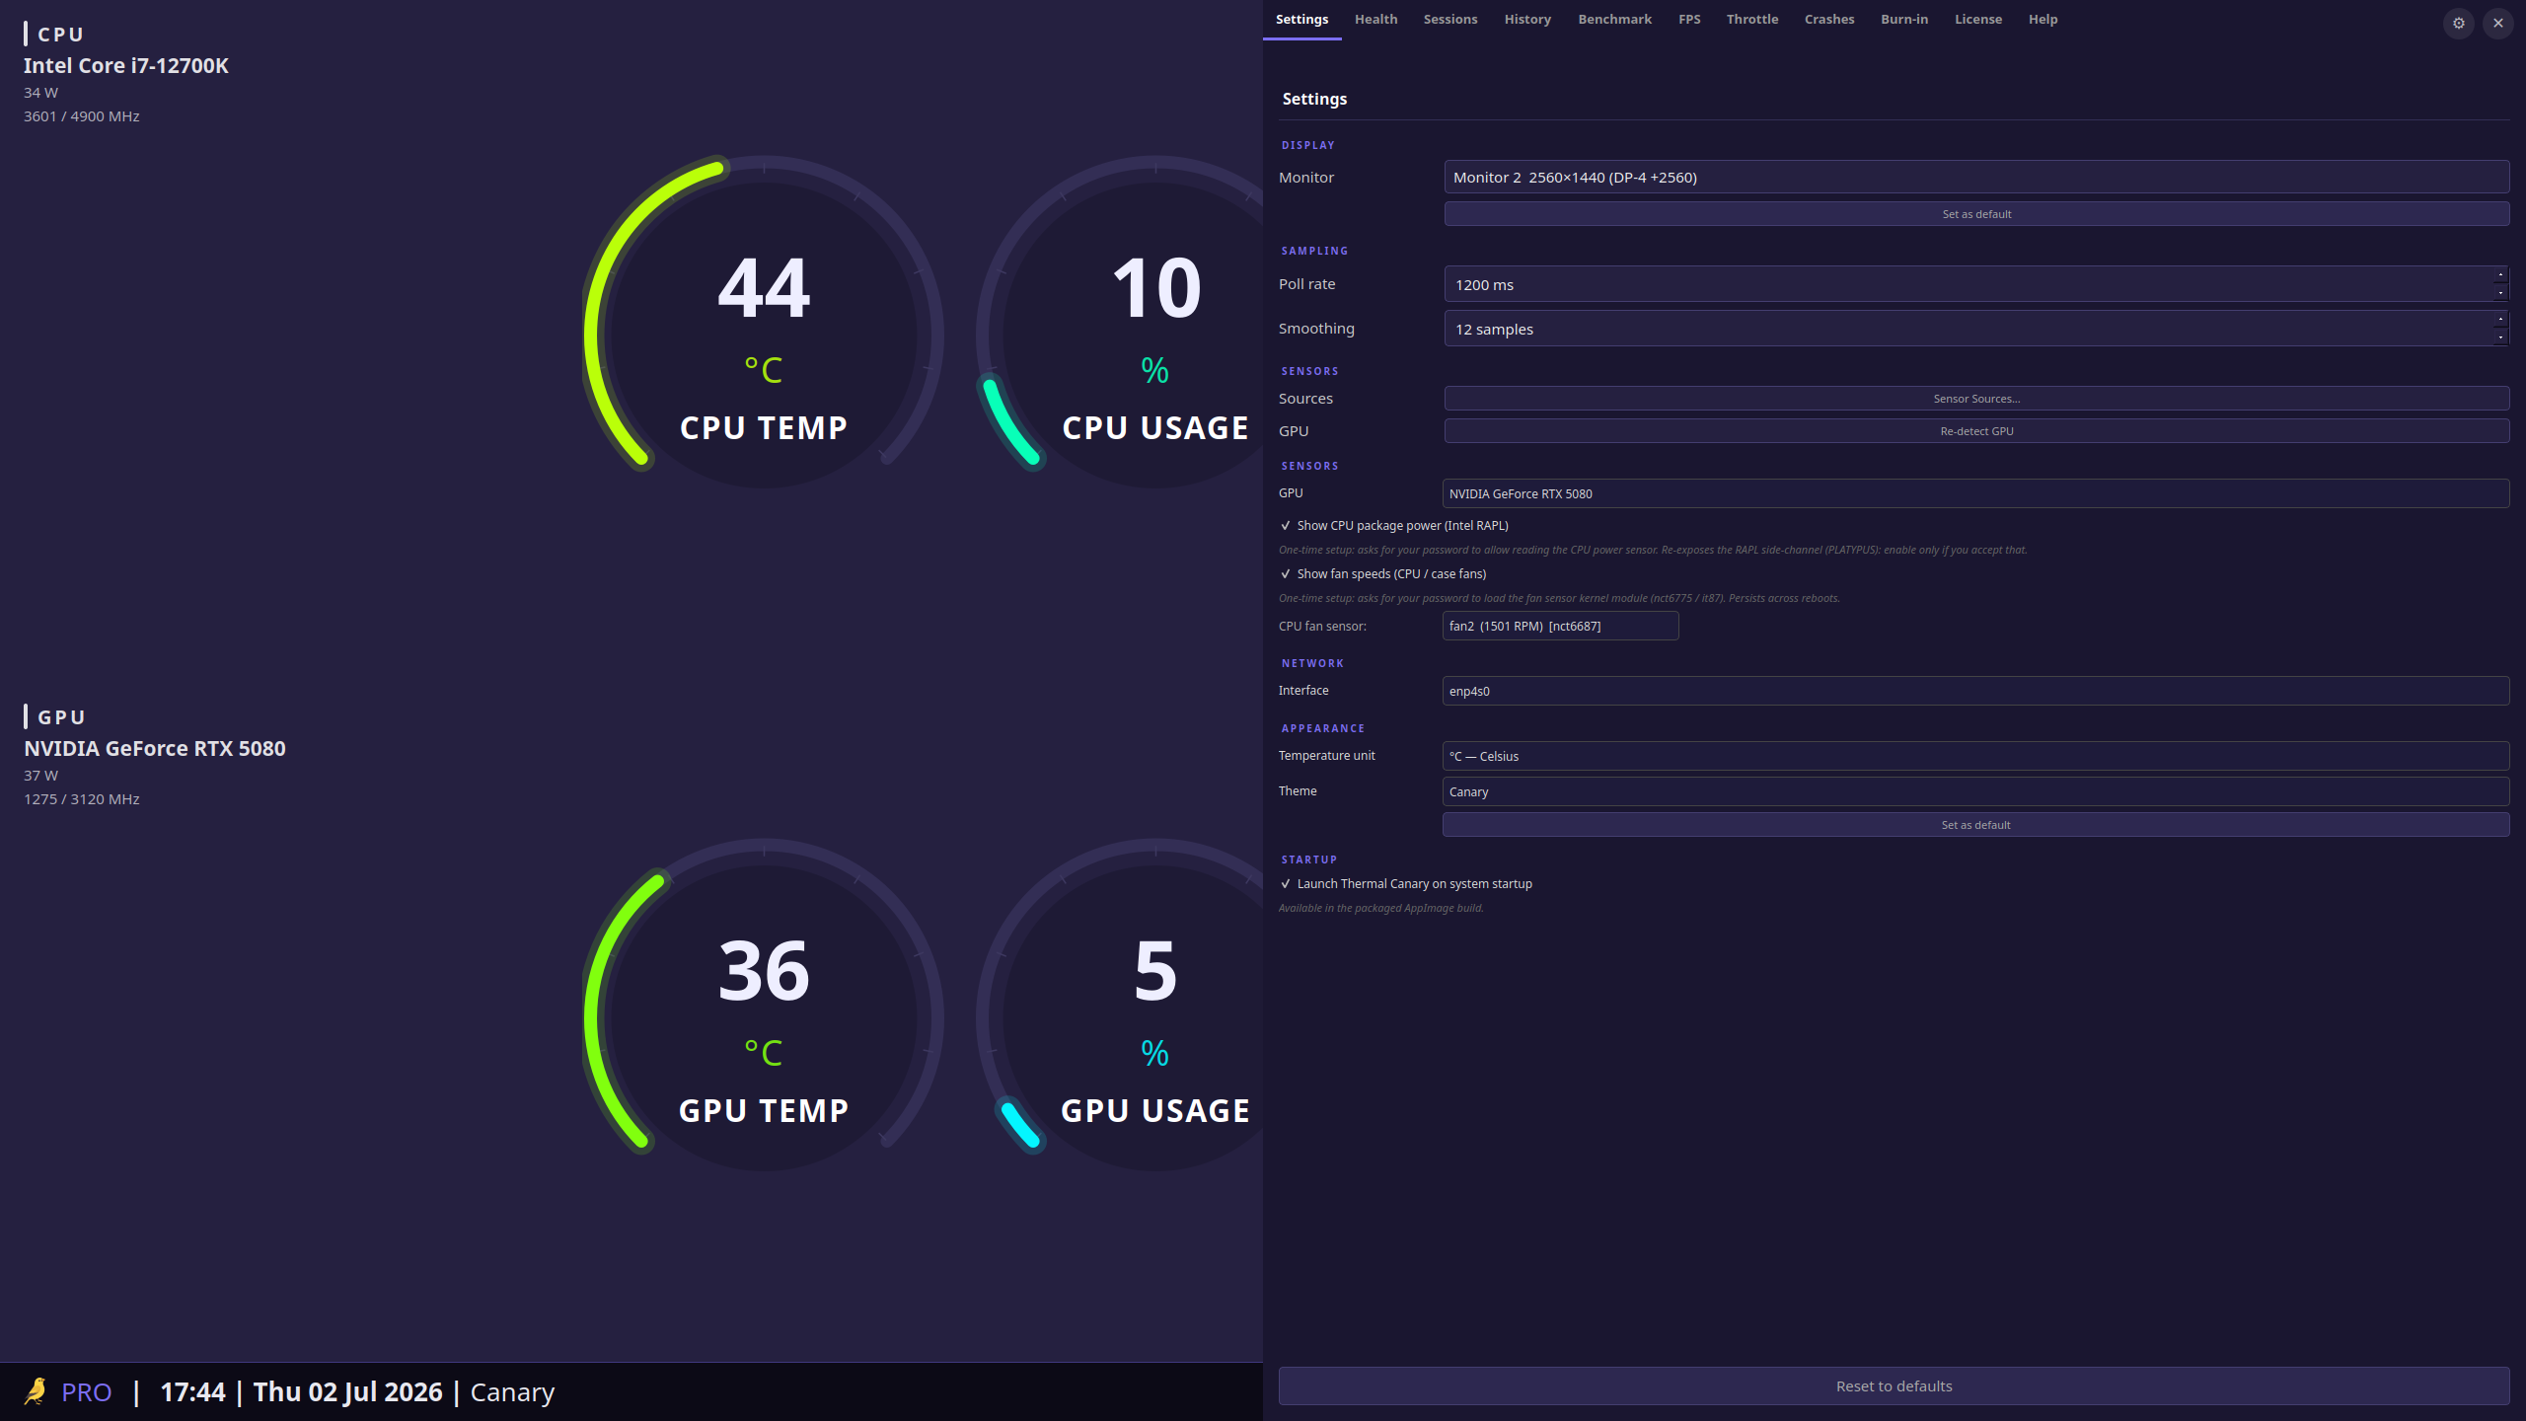Viewport: 2526px width, 1421px height.
Task: Open the Benchmark tab
Action: (1614, 20)
